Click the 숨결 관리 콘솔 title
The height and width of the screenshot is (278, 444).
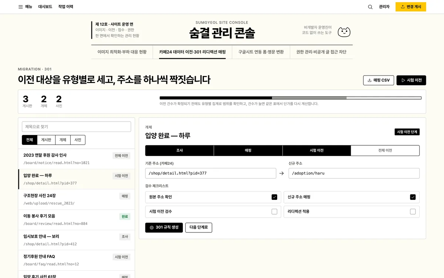coord(222,33)
